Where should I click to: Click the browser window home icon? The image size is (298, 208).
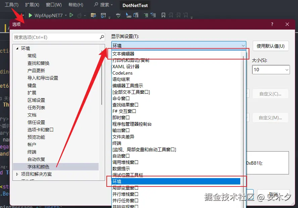click(x=103, y=15)
